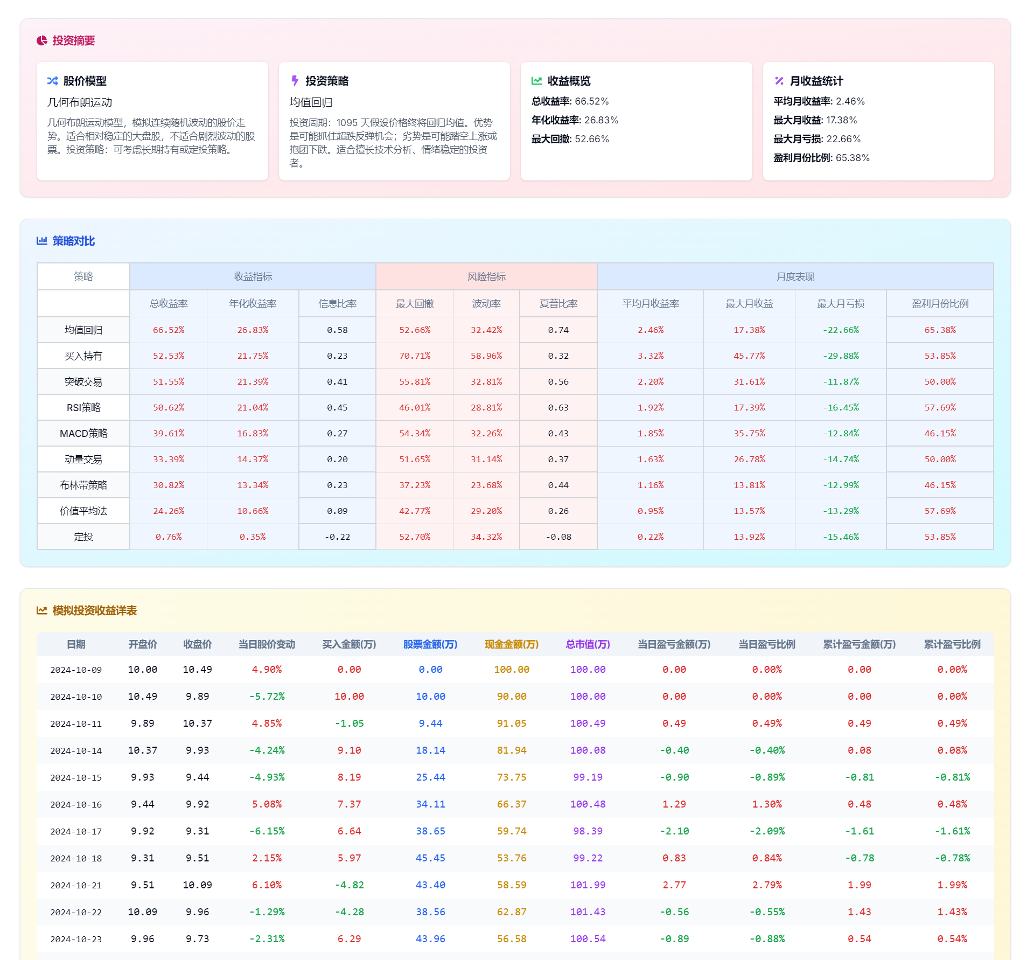Click the 盈利月份比例 column header
This screenshot has height=960, width=1034.
point(940,303)
